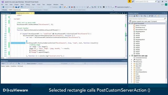Click the Save file icon
Image resolution: width=168 pixels, height=95 pixels.
click(16, 7)
